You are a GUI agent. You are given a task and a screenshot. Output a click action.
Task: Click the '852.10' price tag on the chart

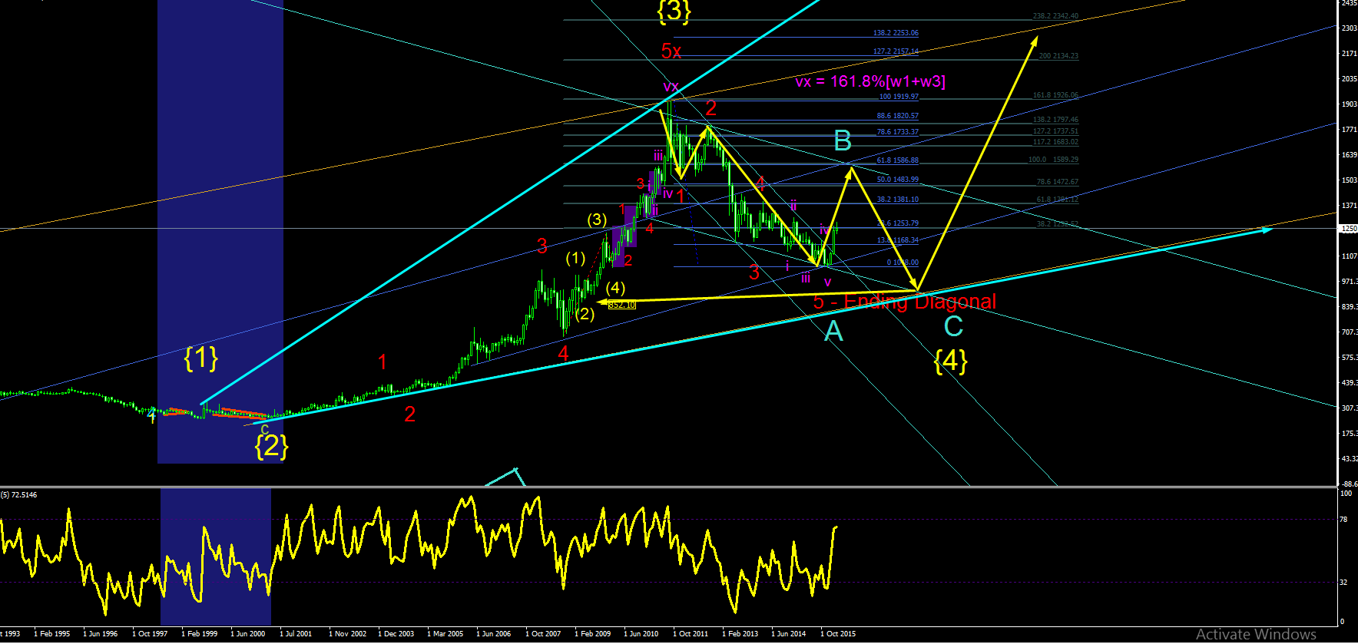[x=622, y=305]
